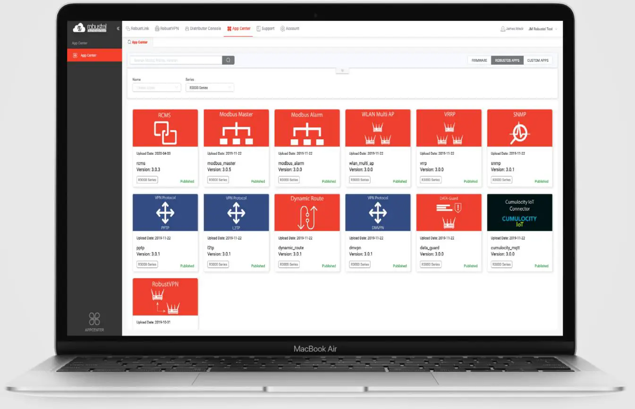Collapse the filter panel with the chevron handle
Image resolution: width=635 pixels, height=409 pixels.
pos(342,70)
